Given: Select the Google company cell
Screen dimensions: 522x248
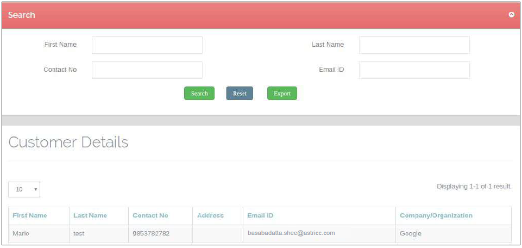Looking at the screenshot, I should [x=411, y=233].
